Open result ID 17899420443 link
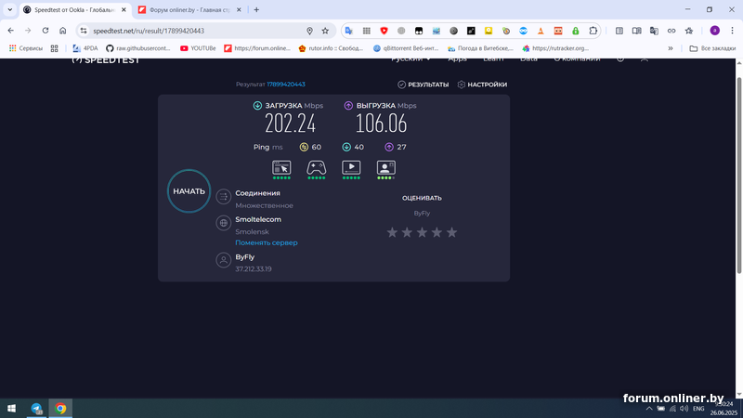 pyautogui.click(x=286, y=85)
